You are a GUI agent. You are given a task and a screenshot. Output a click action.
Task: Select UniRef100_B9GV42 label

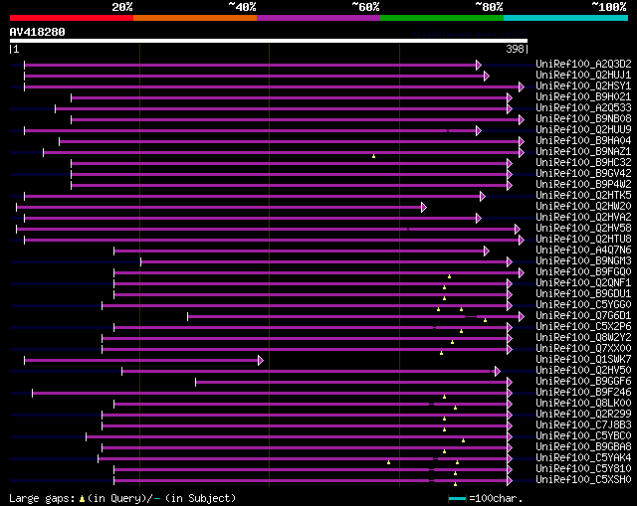click(583, 174)
